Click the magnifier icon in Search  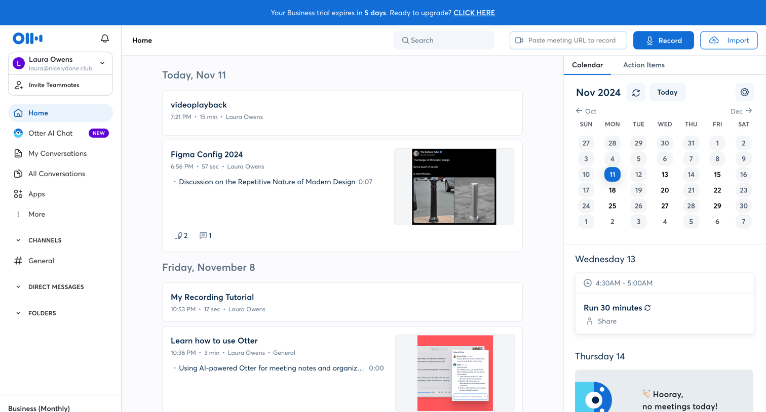[x=405, y=40]
